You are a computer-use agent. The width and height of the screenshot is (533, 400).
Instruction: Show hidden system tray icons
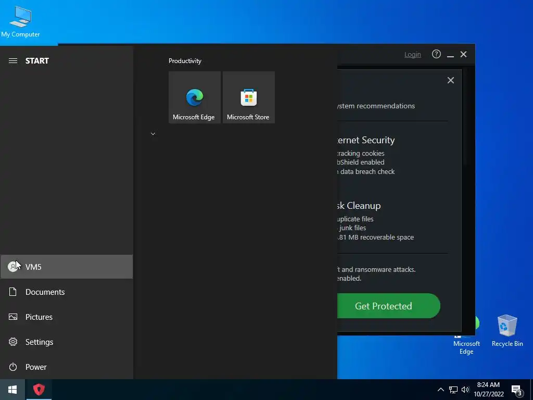click(440, 390)
